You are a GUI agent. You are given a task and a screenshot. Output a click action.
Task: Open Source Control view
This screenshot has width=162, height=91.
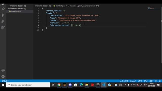(3, 15)
